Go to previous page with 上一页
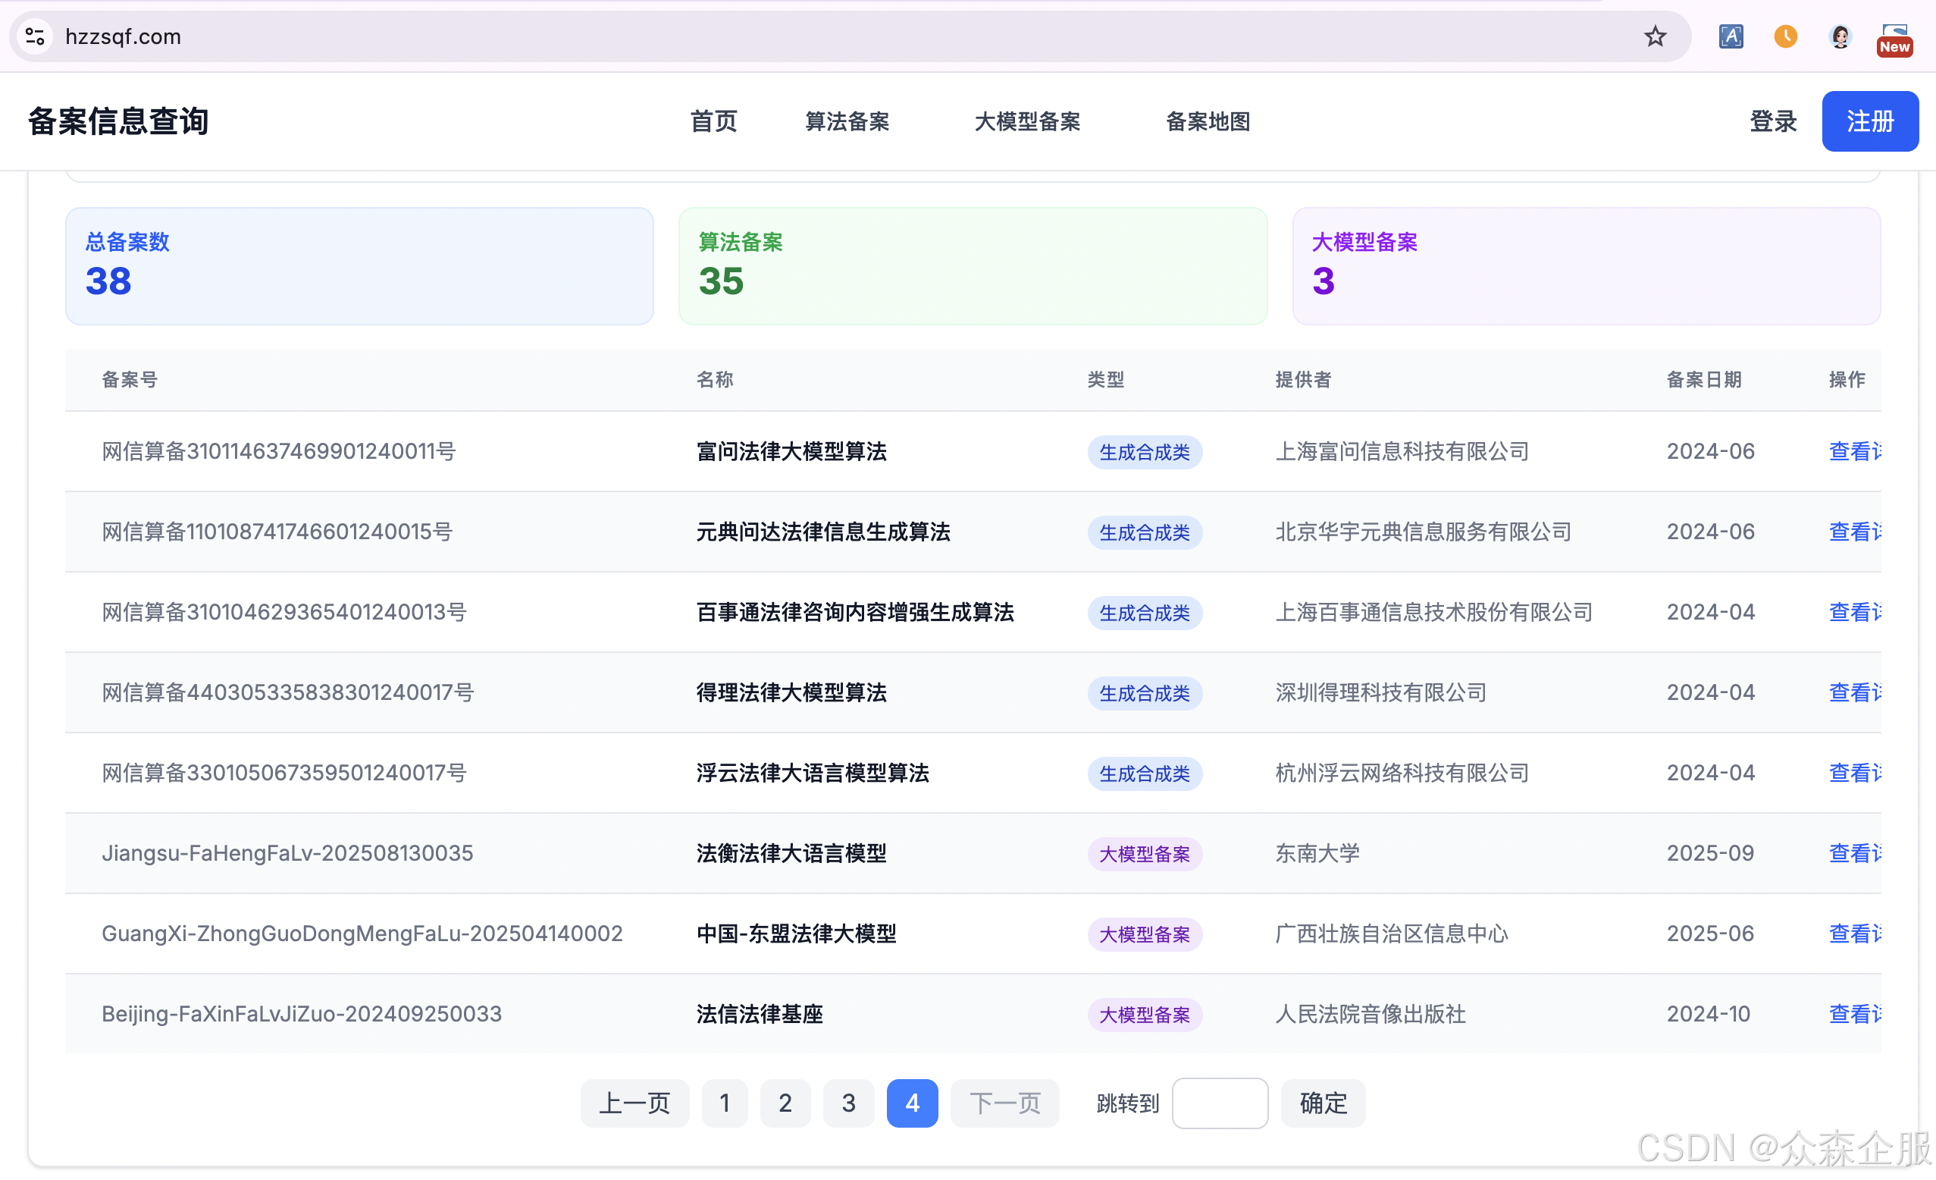The width and height of the screenshot is (1936, 1180). tap(634, 1103)
